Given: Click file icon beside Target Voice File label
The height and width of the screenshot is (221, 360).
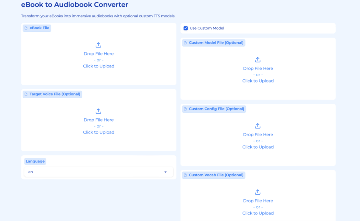Looking at the screenshot, I should 26,94.
